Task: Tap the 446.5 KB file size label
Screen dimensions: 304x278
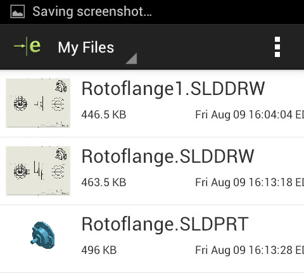Action: 104,115
